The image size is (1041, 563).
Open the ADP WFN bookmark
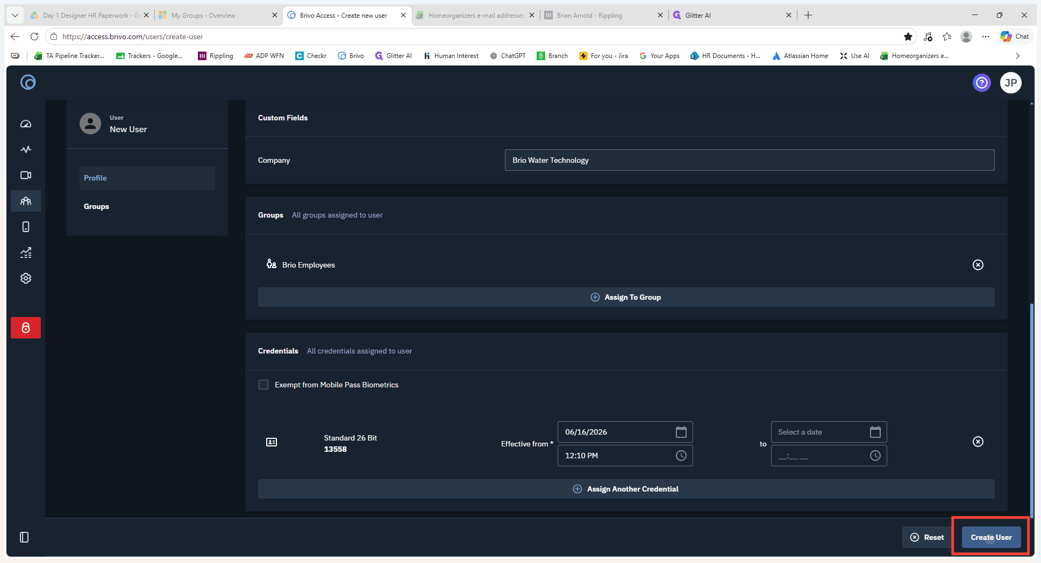[263, 55]
